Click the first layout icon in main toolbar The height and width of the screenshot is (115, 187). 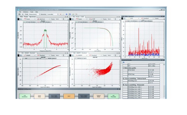19,14
